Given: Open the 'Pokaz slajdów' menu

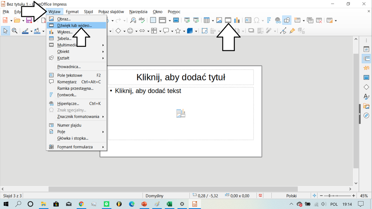Looking at the screenshot, I should (111, 12).
